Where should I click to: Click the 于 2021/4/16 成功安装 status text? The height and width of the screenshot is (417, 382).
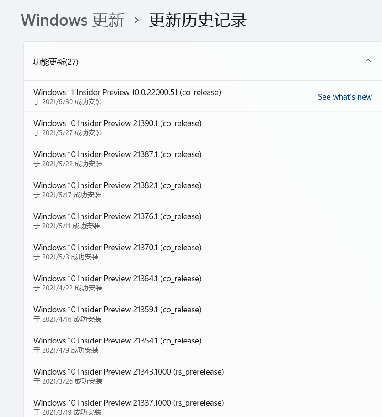67,319
